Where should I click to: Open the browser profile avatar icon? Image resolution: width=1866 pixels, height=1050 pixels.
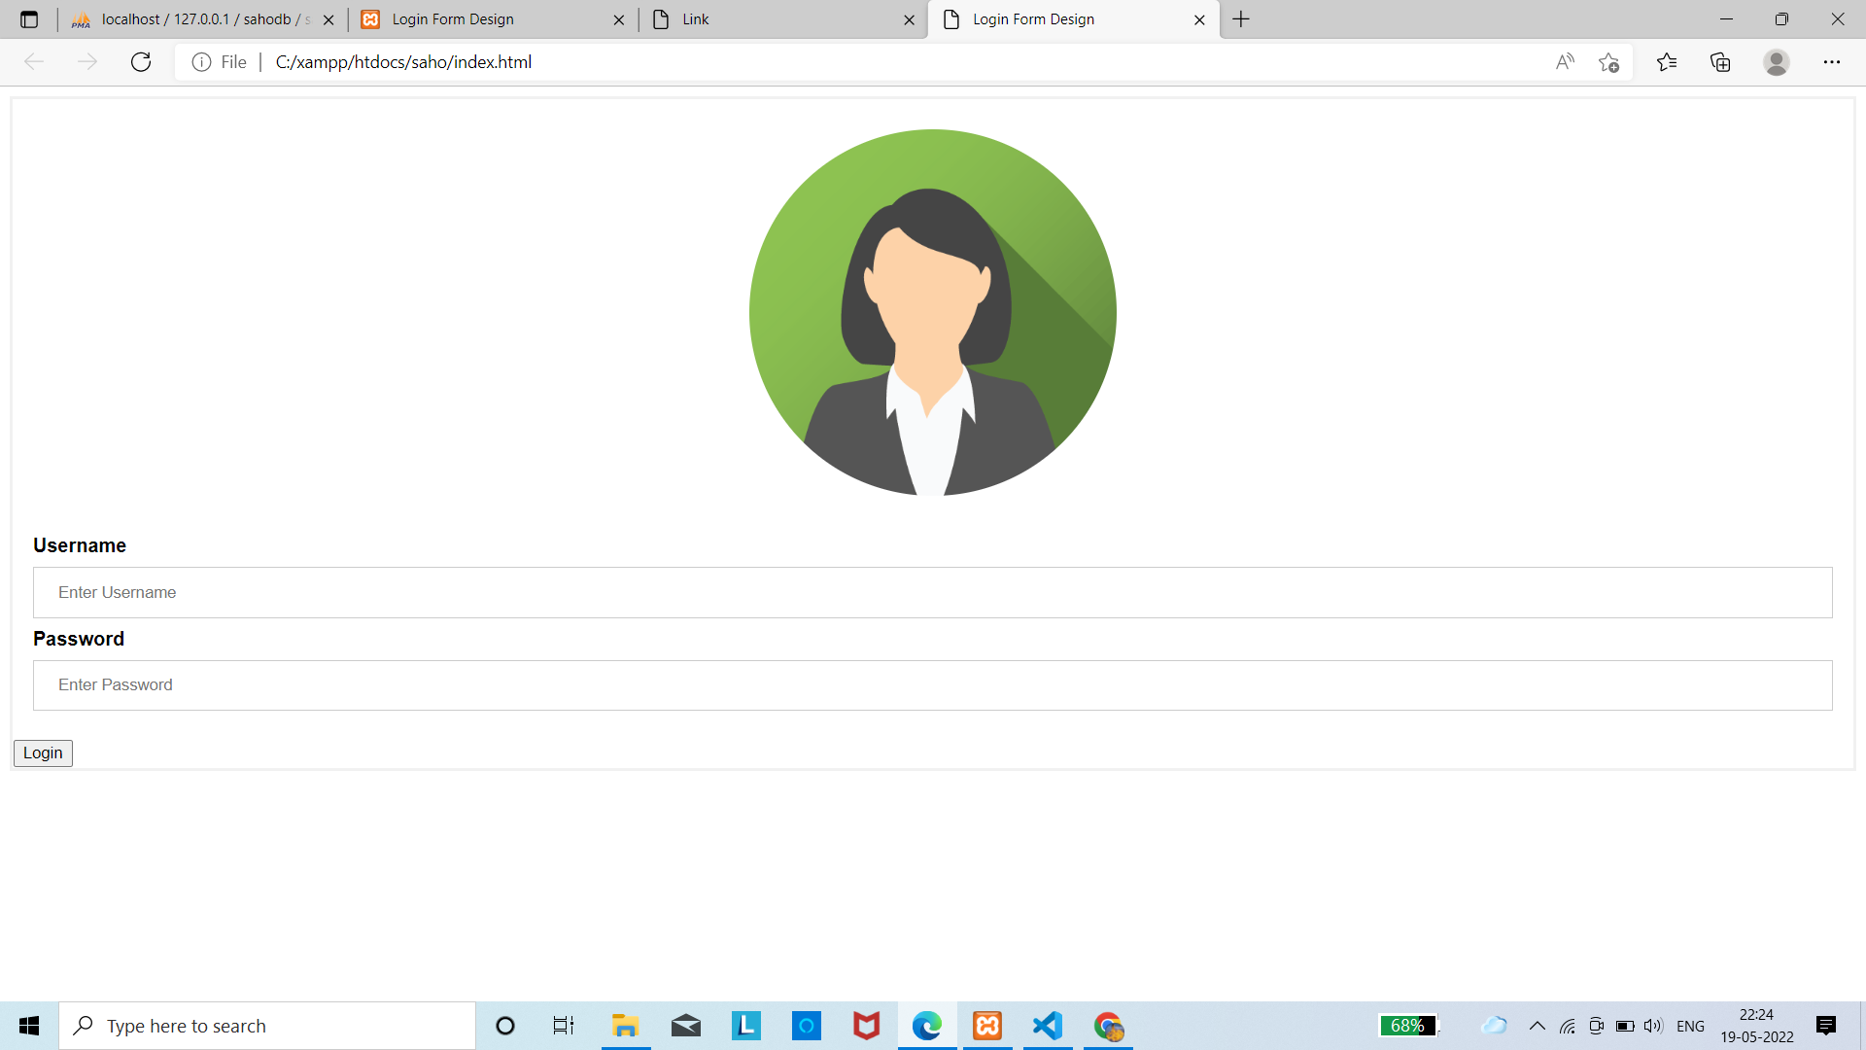(x=1776, y=62)
